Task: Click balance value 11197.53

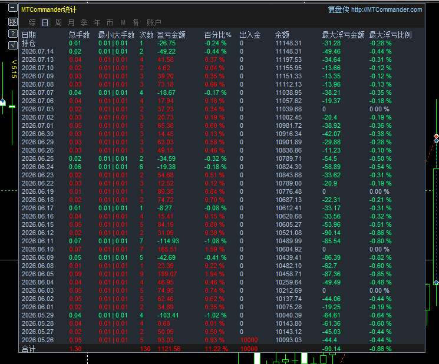Action: click(288, 59)
